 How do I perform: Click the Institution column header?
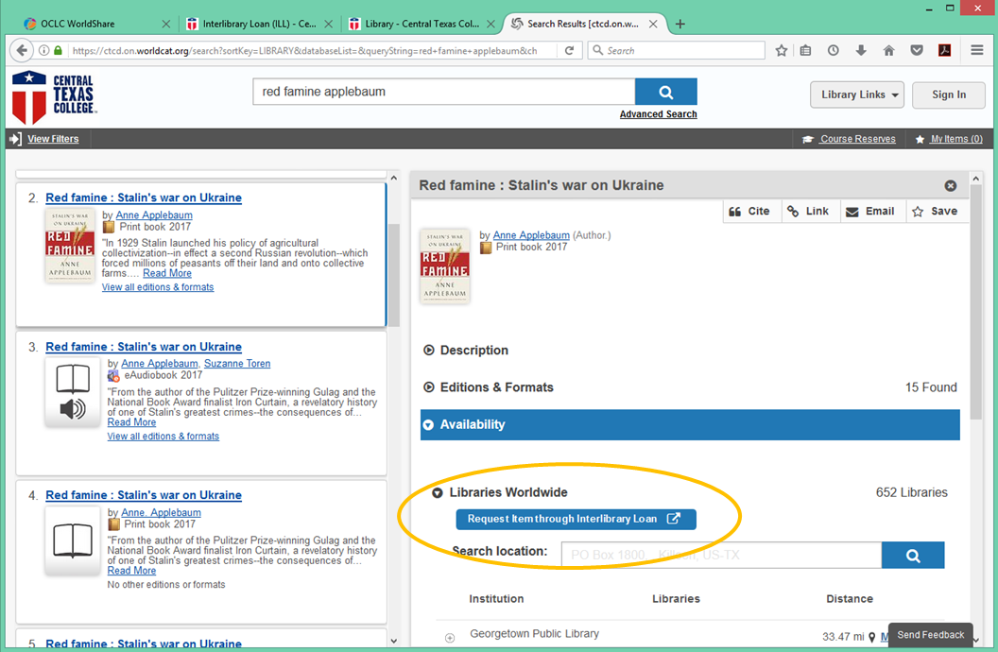(x=496, y=599)
